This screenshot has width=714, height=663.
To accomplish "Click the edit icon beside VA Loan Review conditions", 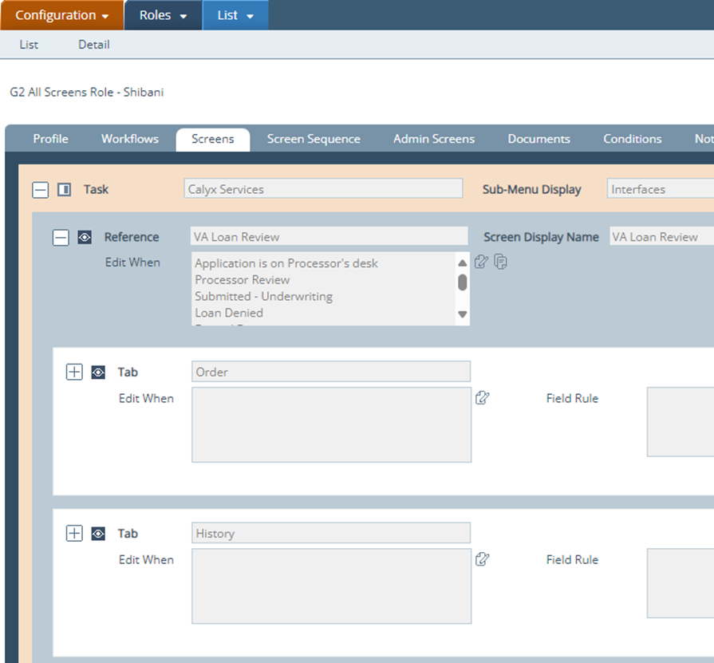I will [481, 262].
